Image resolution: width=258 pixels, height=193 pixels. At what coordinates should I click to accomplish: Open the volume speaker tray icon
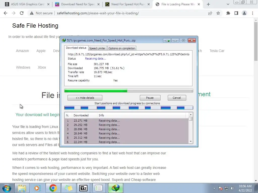[233, 188]
